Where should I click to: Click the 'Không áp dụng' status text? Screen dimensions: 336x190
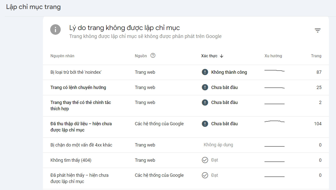click(218, 145)
